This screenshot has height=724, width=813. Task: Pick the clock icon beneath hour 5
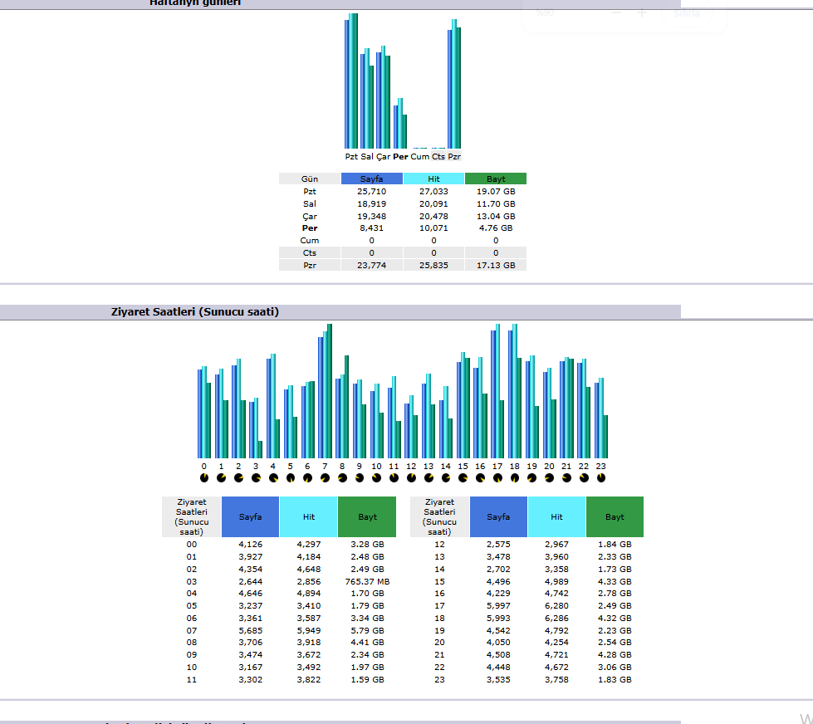(291, 478)
